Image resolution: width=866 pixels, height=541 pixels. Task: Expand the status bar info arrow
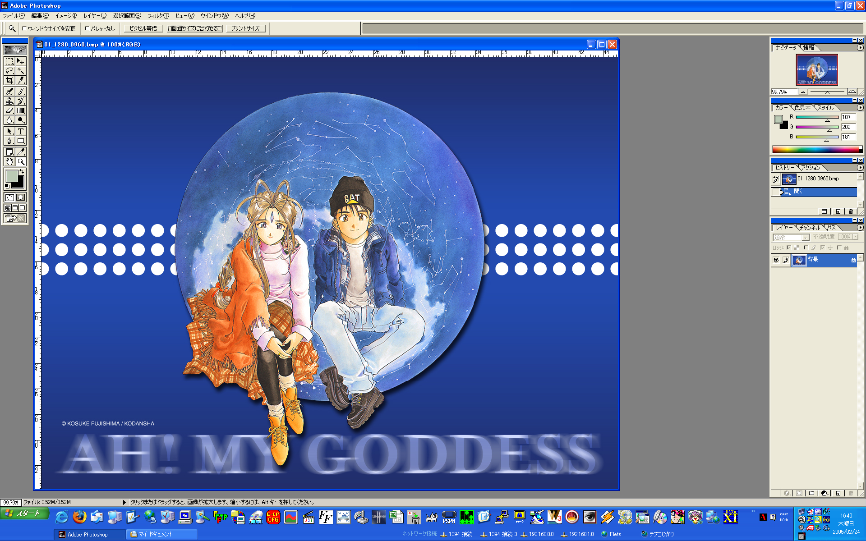124,502
